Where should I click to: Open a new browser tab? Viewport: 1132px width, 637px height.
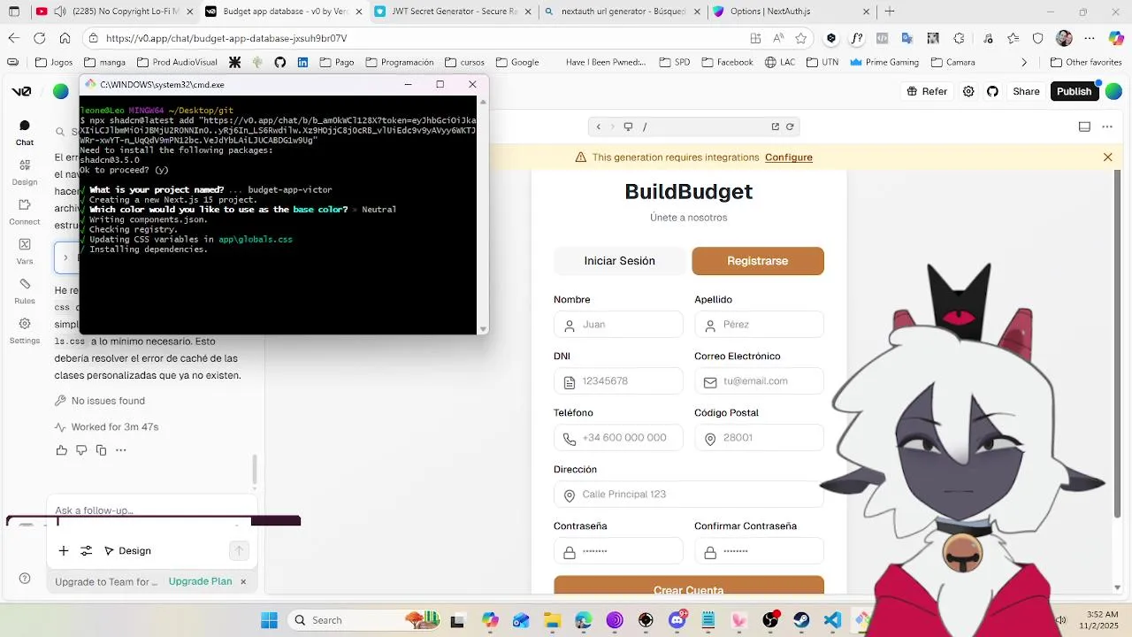point(890,12)
